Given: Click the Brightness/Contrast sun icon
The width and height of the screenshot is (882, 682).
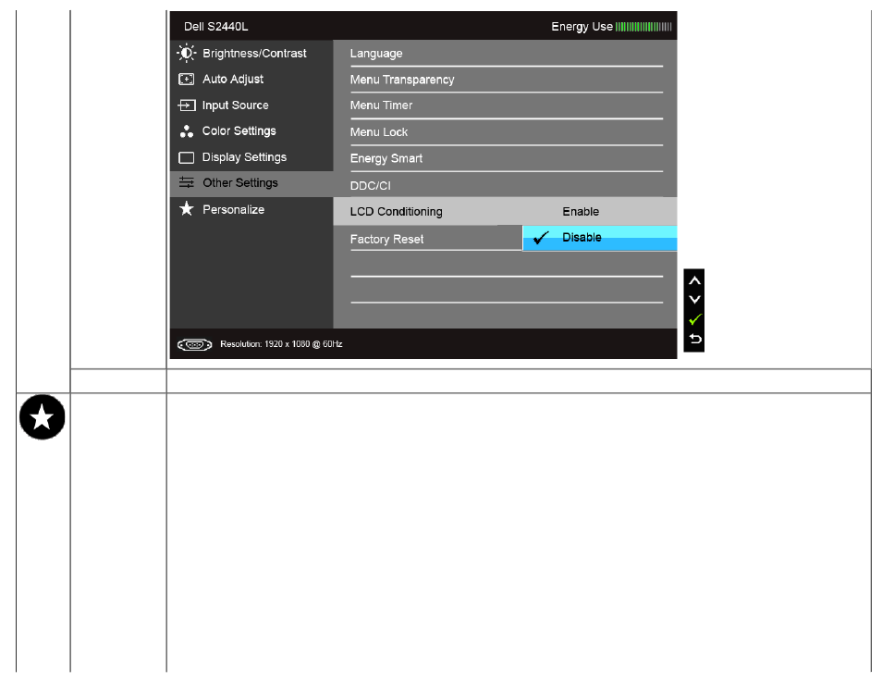Looking at the screenshot, I should [186, 53].
